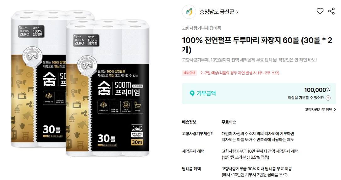
Task: Click the 배송안내 pink badge
Action: click(189, 73)
